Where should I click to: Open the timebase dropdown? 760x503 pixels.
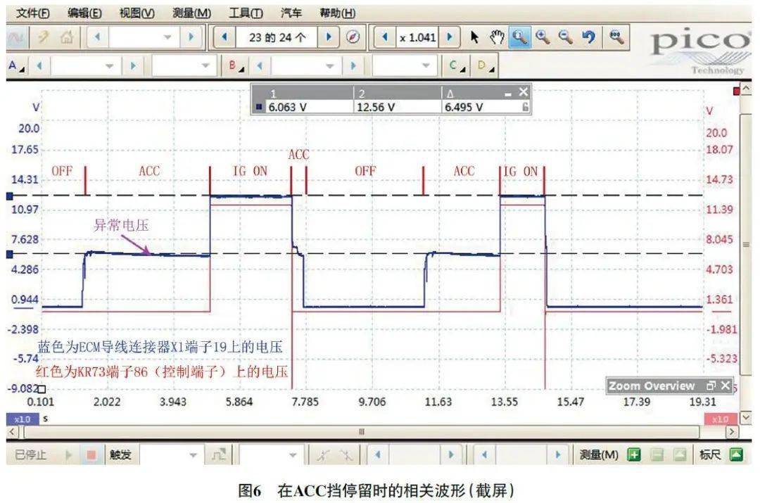click(x=168, y=37)
